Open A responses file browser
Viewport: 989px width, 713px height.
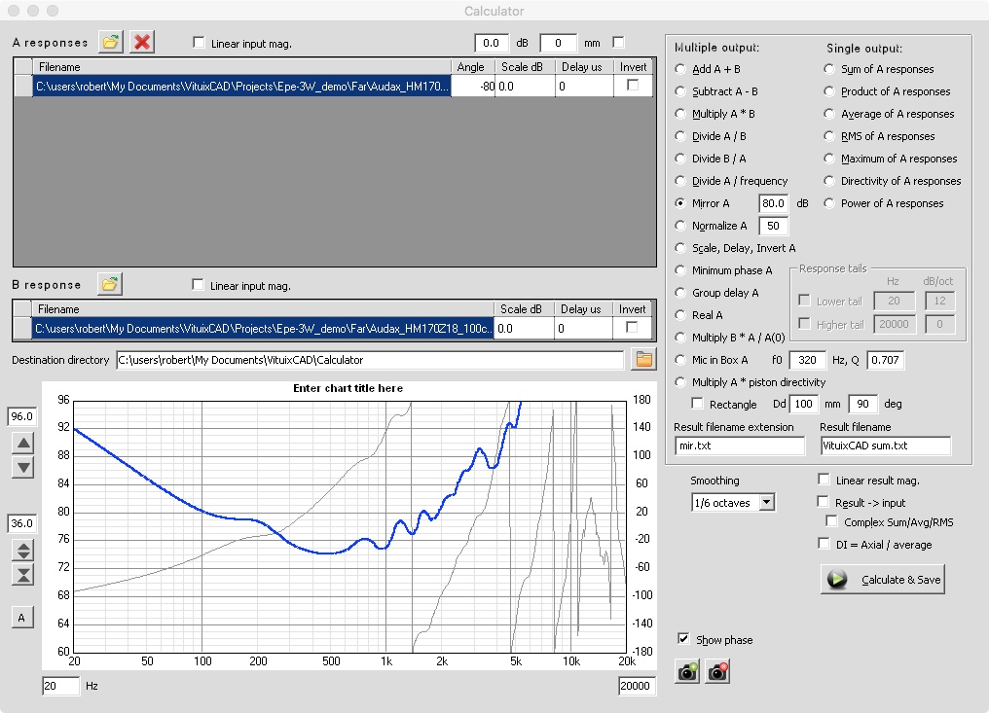110,42
